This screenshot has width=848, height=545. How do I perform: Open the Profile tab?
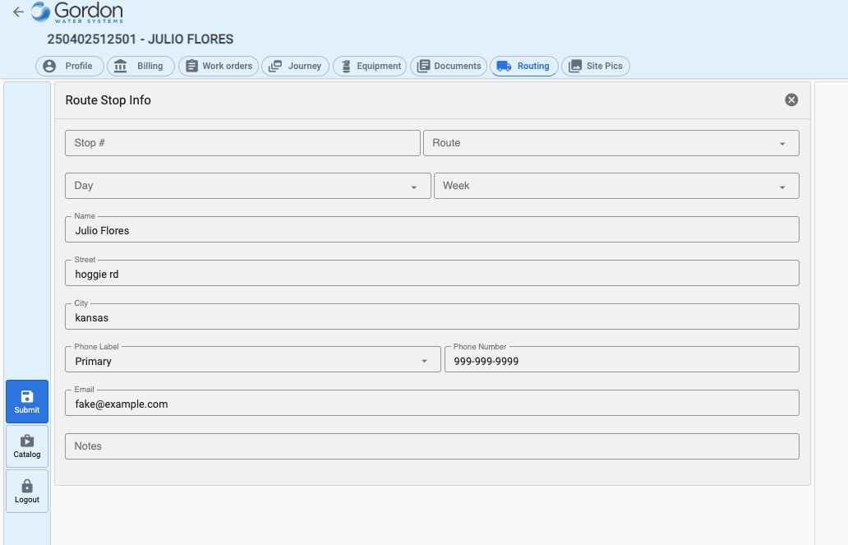(x=69, y=66)
